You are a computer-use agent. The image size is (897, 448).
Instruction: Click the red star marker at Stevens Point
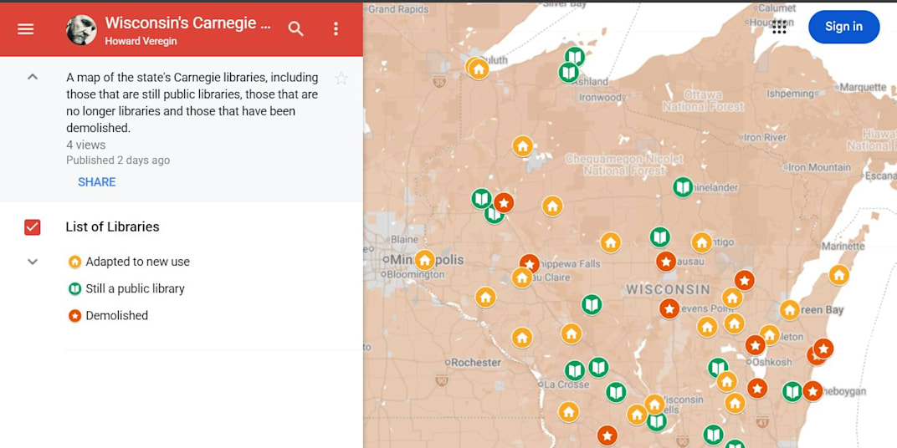(x=669, y=308)
